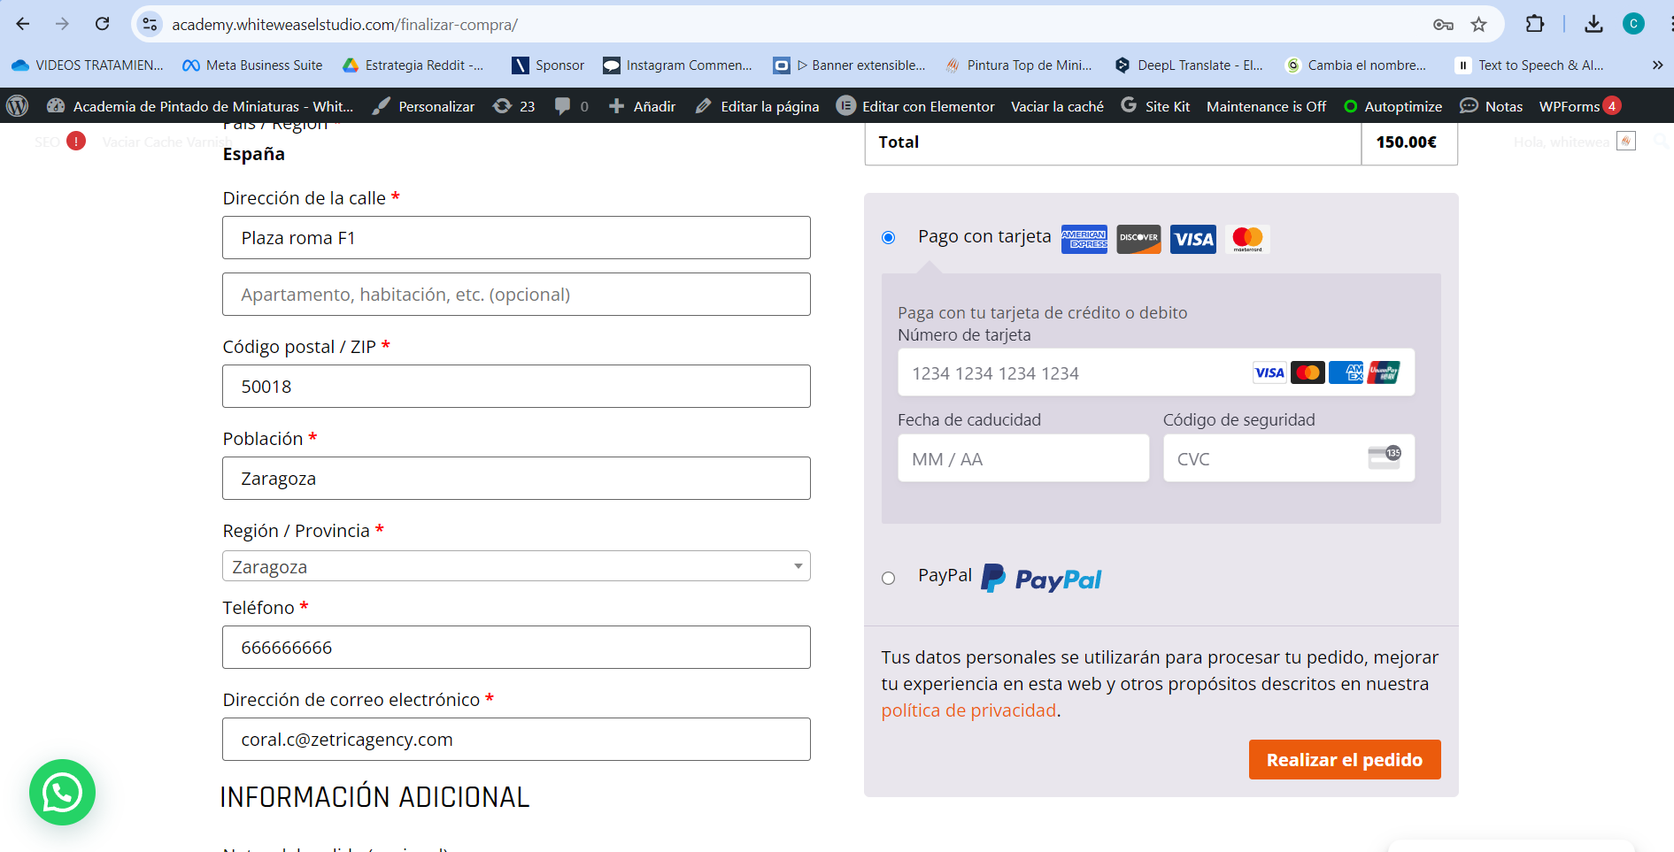Click the American Express card logo
Viewport: 1674px width, 852px height.
[1084, 239]
